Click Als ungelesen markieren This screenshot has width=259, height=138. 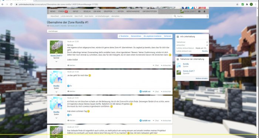coord(152,36)
